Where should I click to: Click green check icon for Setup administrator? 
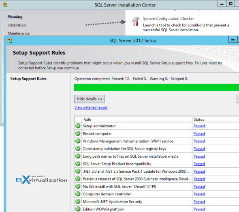pos(78,126)
